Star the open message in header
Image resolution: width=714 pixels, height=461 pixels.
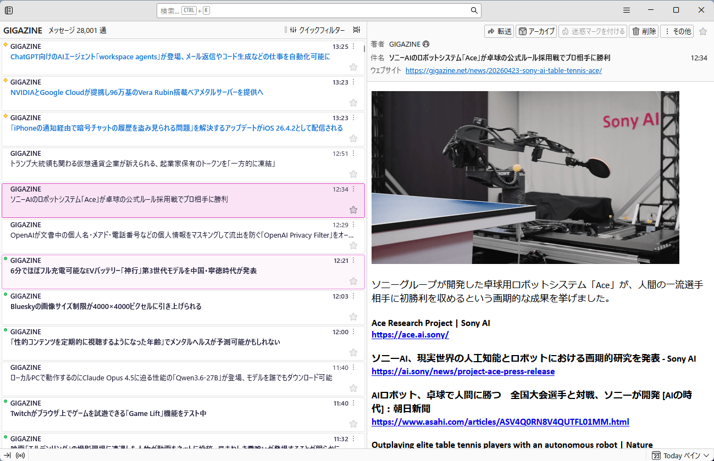point(703,31)
